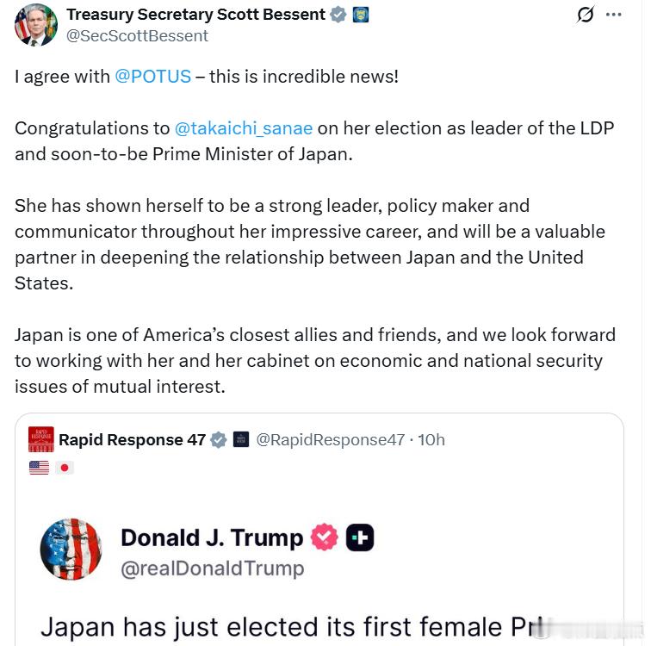Click the verified badge next to Rapid Response 47

219,439
